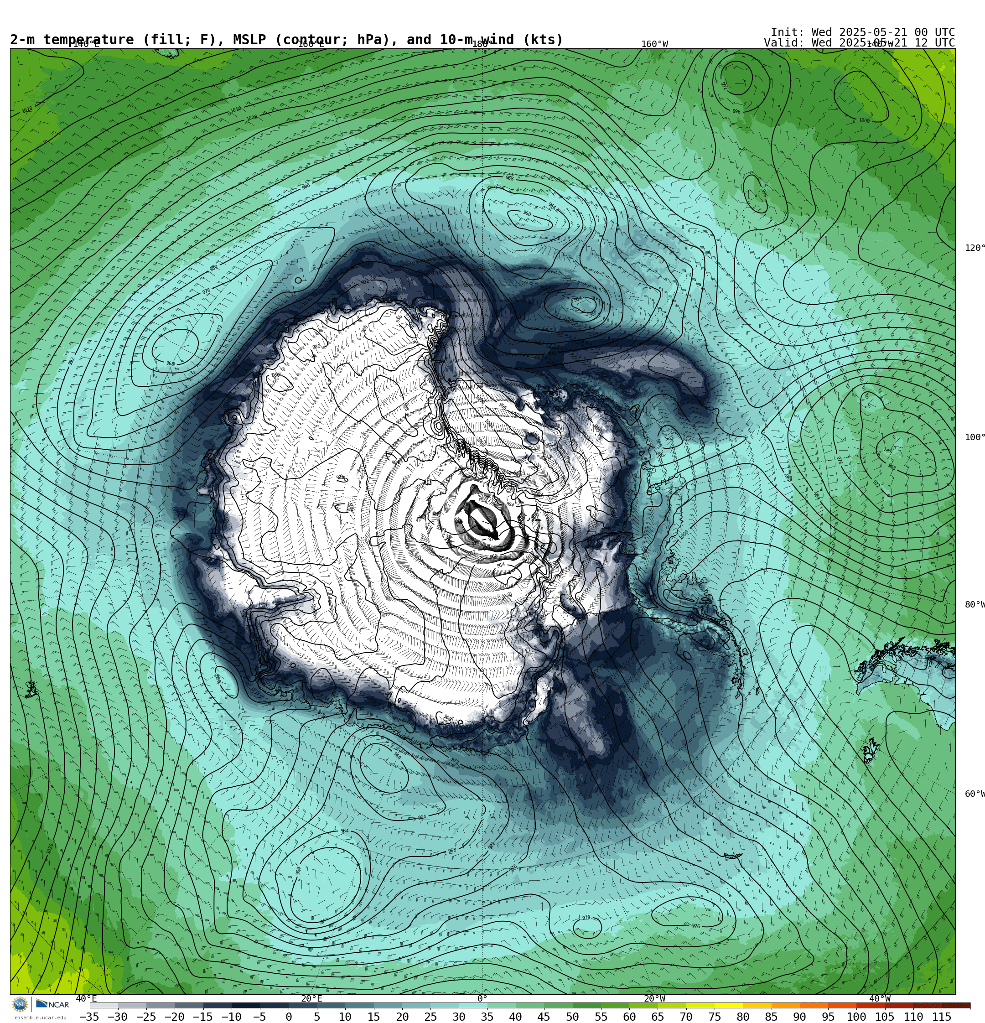Click the 85 colorbar tick label
This screenshot has height=1023, width=985.
coord(772,1017)
